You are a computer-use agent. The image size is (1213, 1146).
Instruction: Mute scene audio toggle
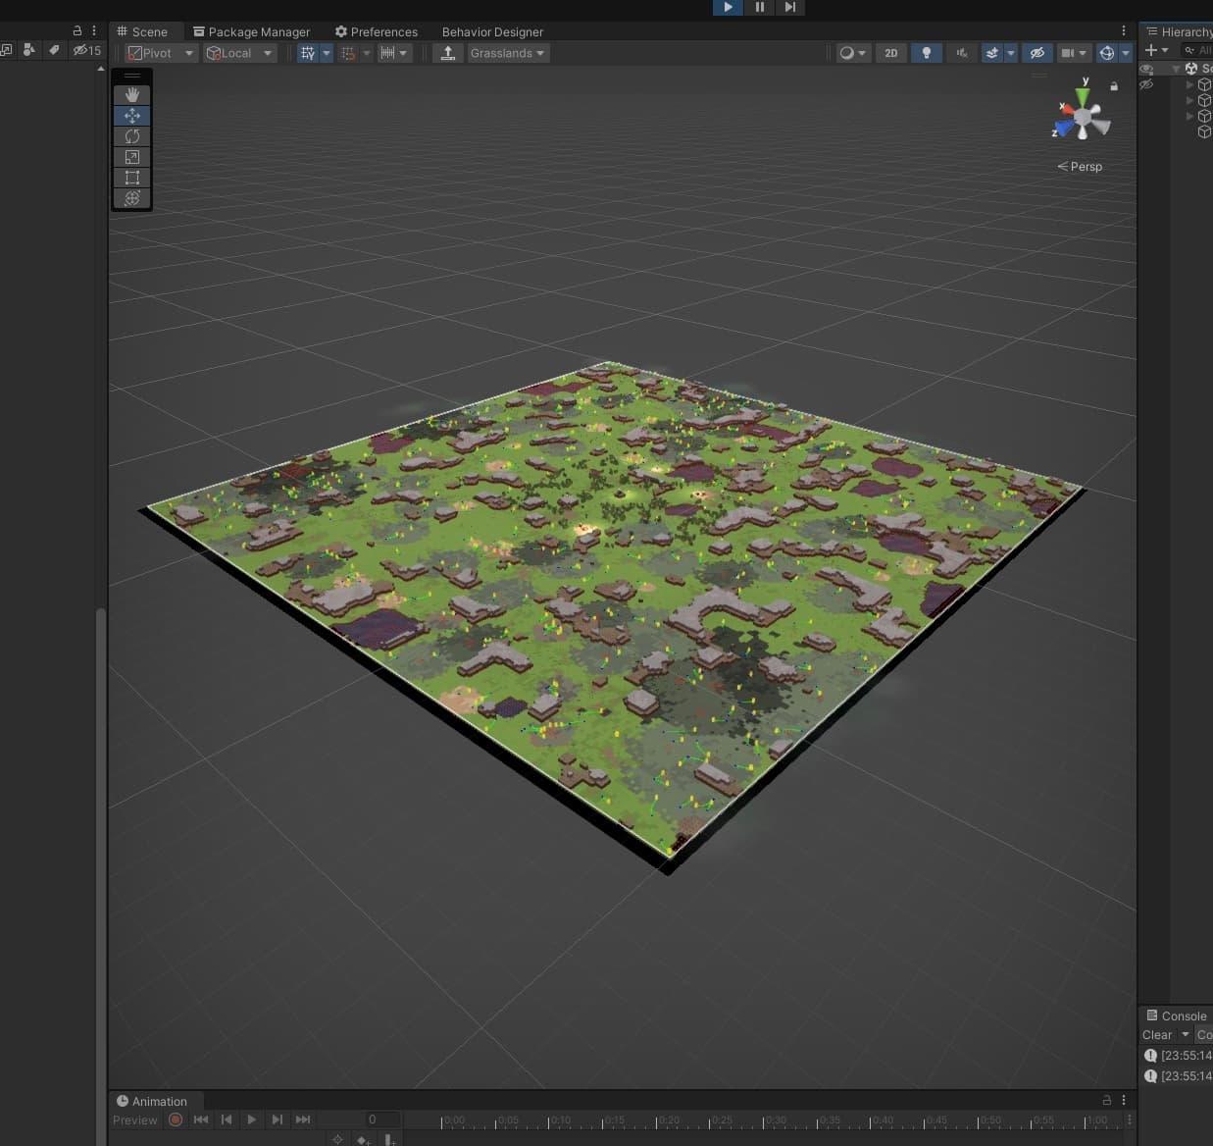tap(962, 53)
